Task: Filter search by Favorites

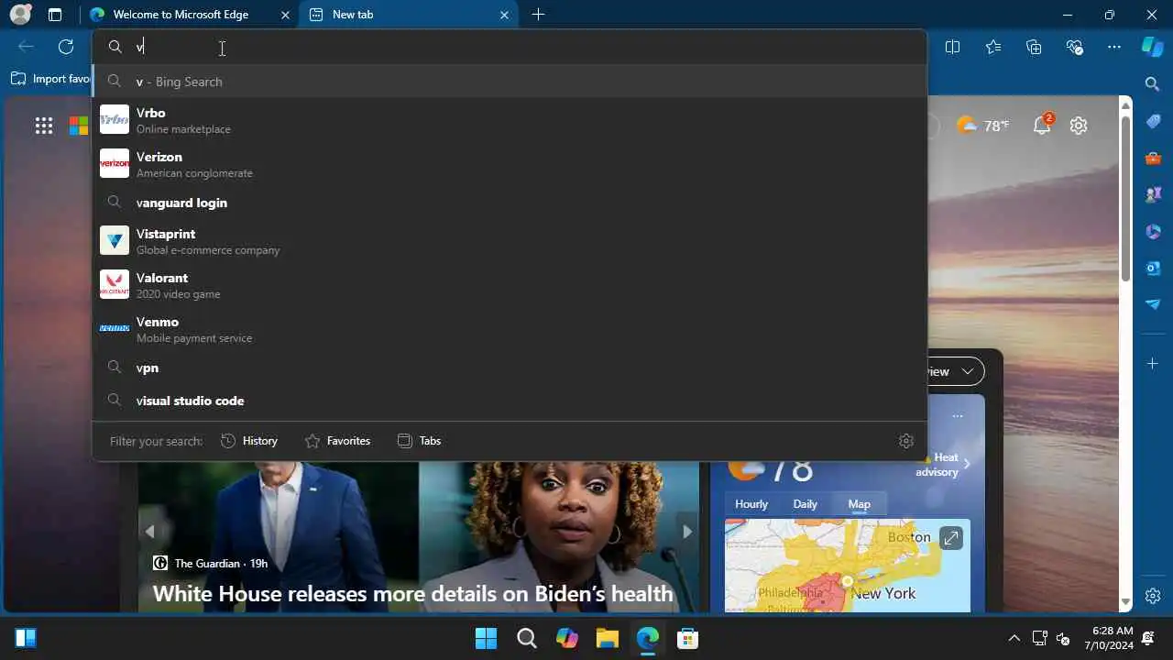Action: (x=337, y=441)
